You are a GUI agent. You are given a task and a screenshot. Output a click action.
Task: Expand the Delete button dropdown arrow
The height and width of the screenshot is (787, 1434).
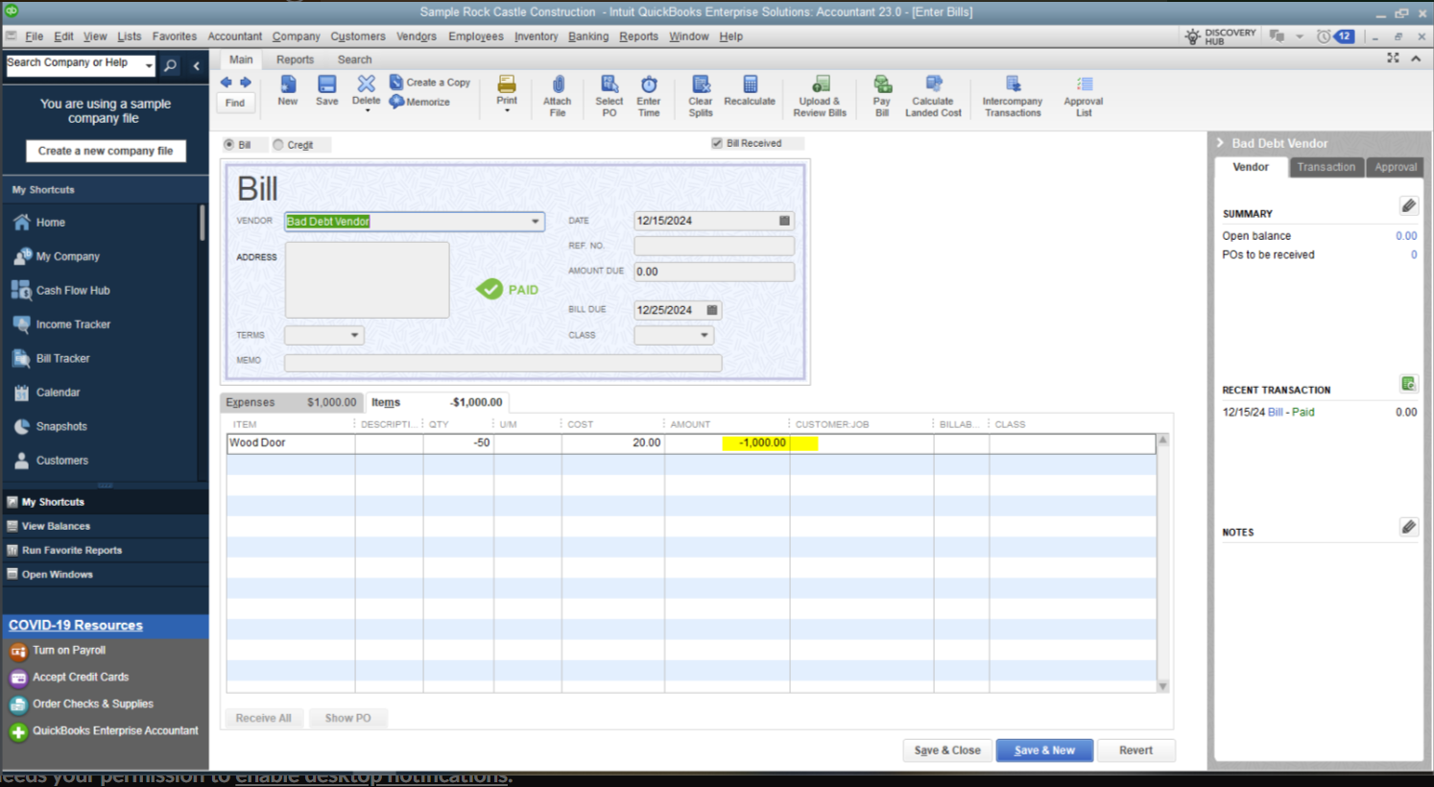click(367, 111)
